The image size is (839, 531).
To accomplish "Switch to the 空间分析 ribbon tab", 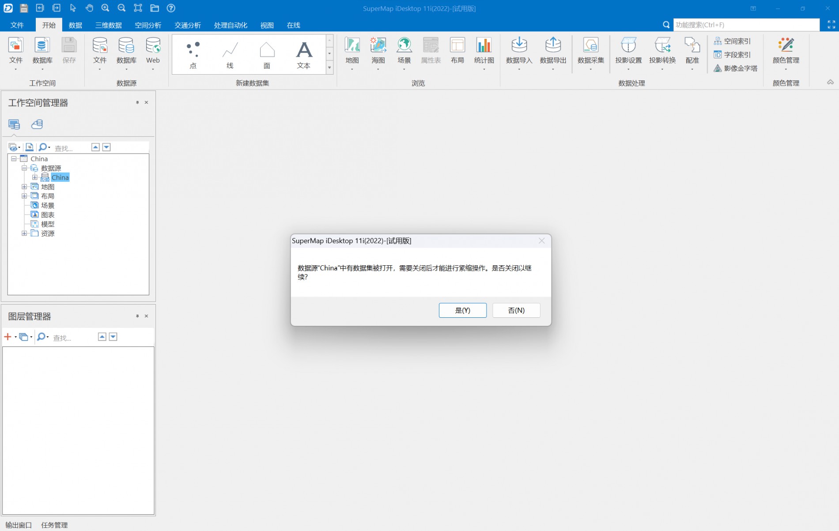I will (x=148, y=25).
